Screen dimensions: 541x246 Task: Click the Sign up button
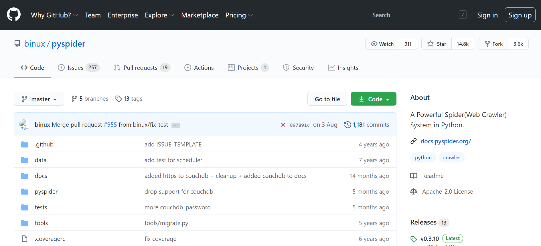tap(520, 15)
